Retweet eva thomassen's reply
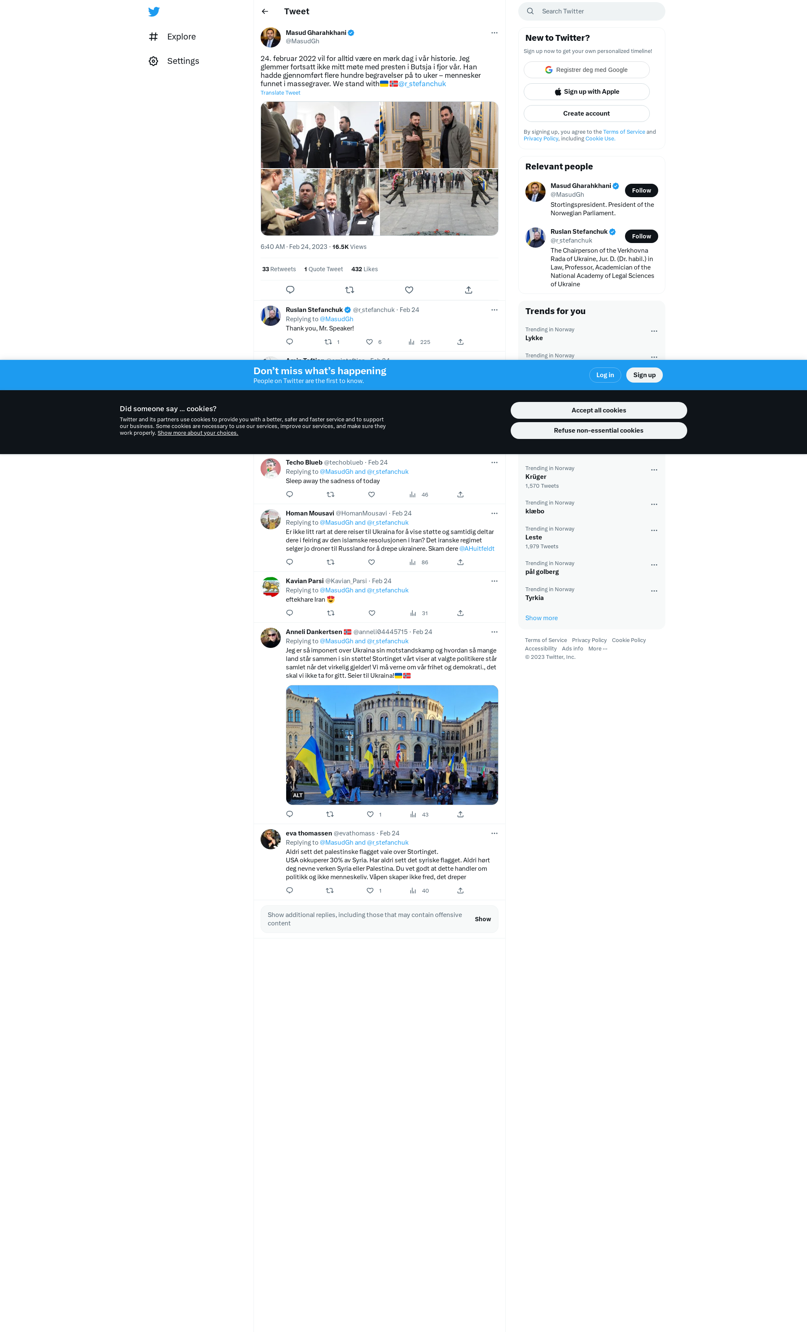This screenshot has width=807, height=1332. tap(330, 891)
